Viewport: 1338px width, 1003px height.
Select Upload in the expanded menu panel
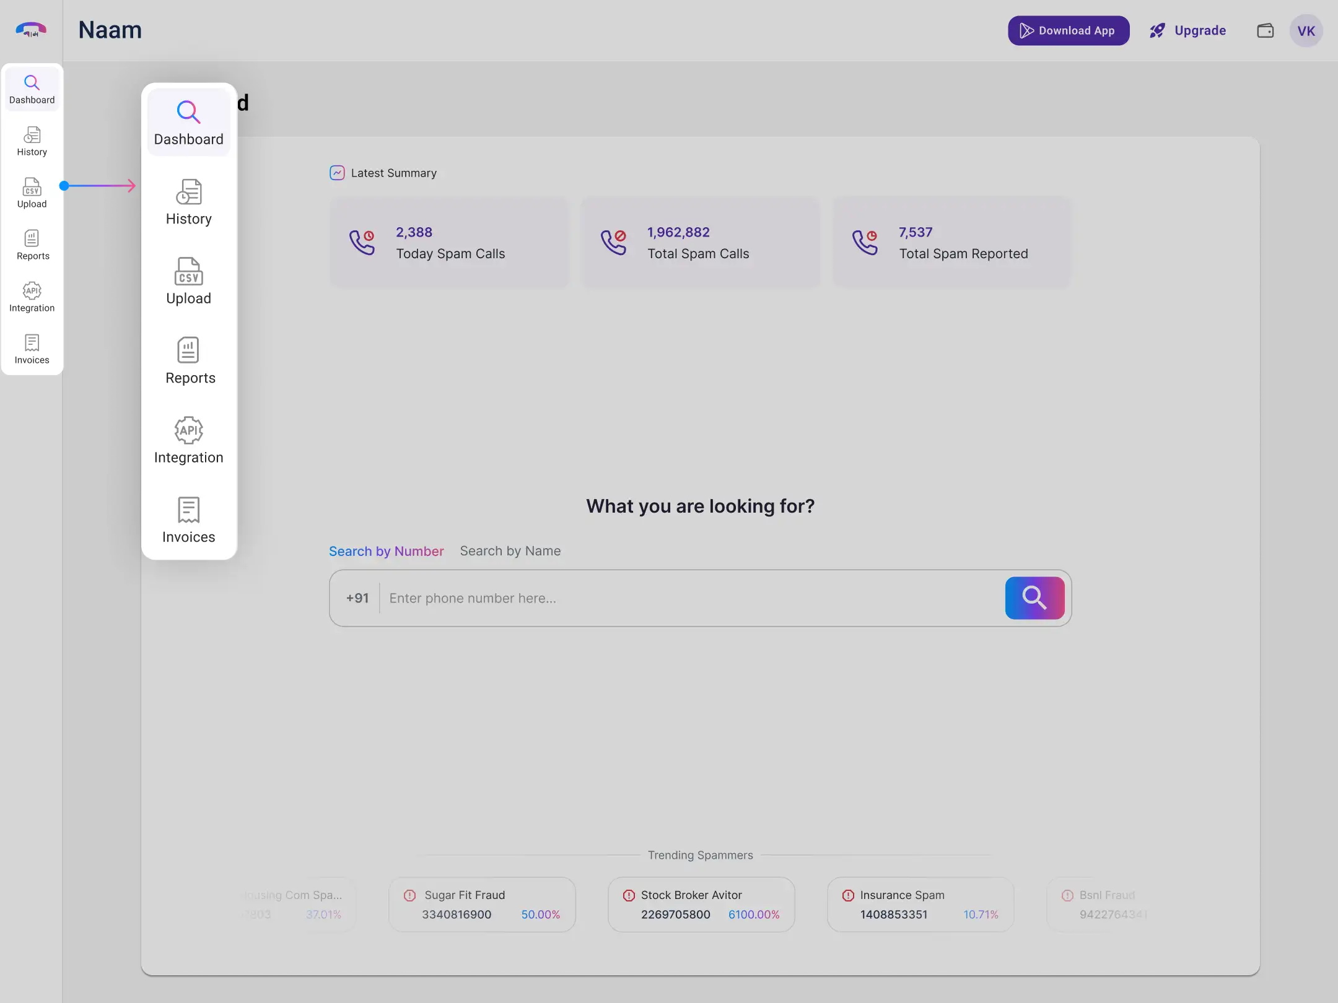click(188, 281)
